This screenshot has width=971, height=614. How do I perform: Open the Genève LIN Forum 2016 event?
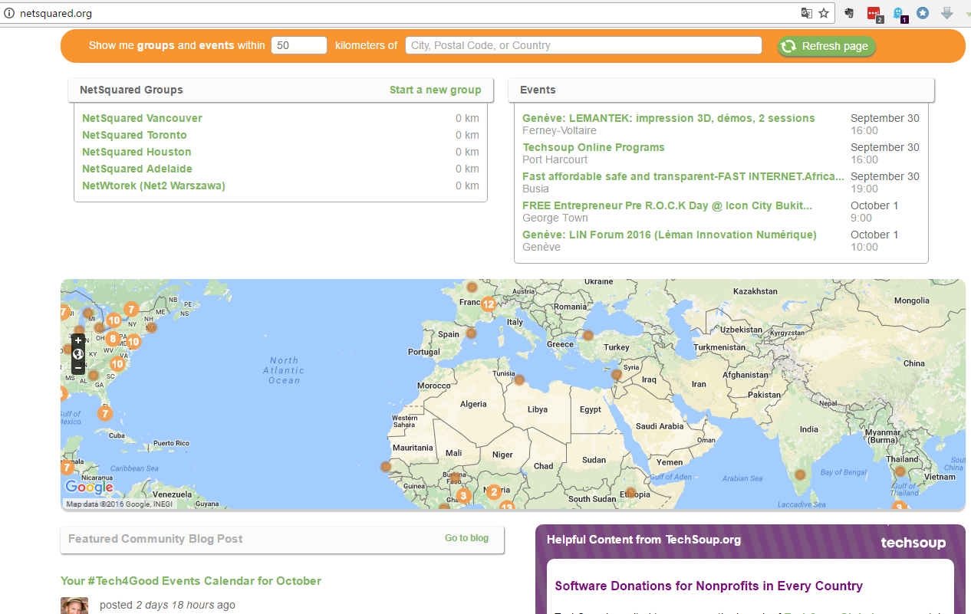670,235
